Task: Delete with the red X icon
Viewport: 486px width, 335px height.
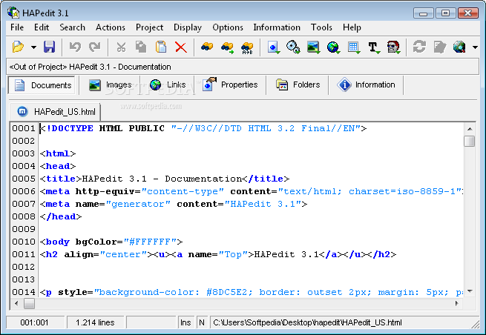Action: [x=181, y=47]
